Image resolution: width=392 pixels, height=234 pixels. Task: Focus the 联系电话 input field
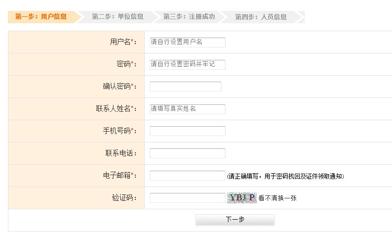[187, 153]
